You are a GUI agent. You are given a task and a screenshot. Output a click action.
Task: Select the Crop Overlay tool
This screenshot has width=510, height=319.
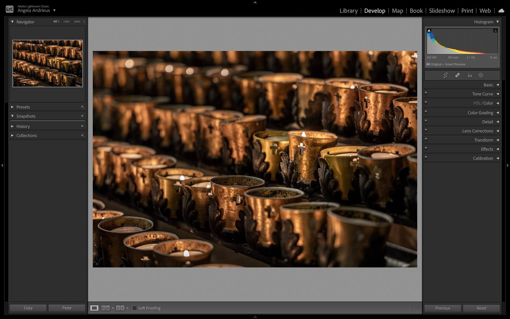click(445, 75)
